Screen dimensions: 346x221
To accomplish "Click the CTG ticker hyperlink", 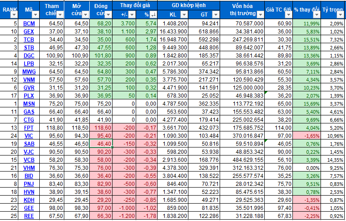I will point(29,120).
